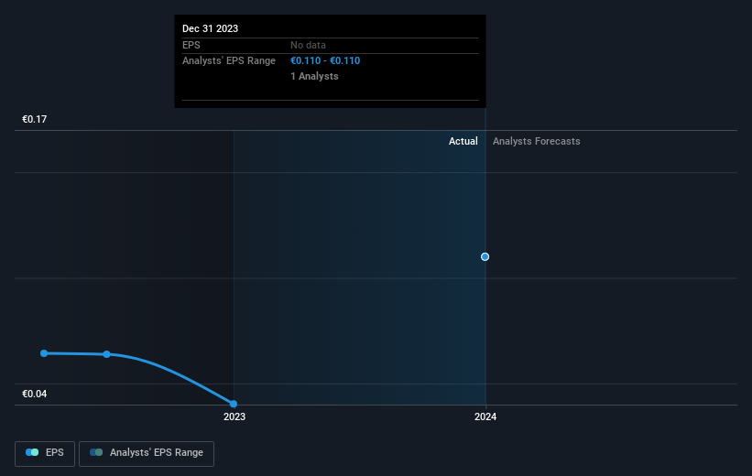Toggle the EPS legend series
Image resolution: width=752 pixels, height=476 pixels.
[x=45, y=453]
